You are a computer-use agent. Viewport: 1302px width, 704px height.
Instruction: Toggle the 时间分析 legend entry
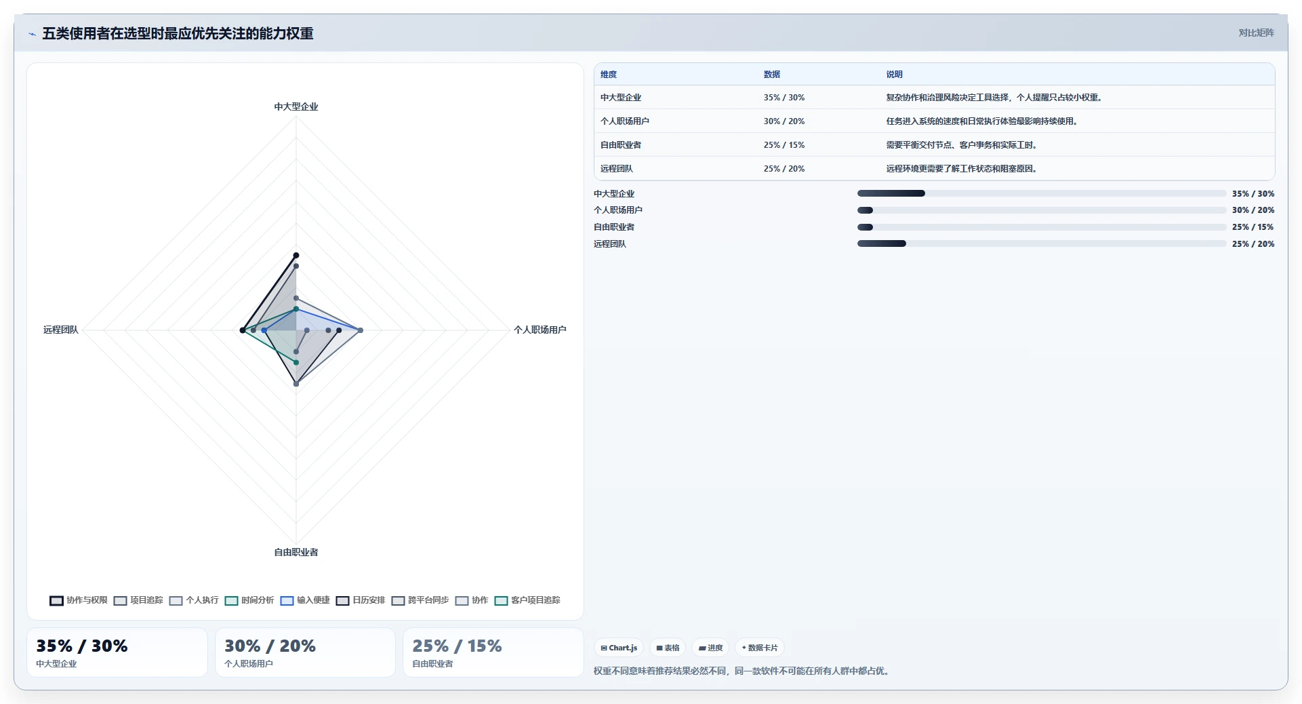point(249,600)
